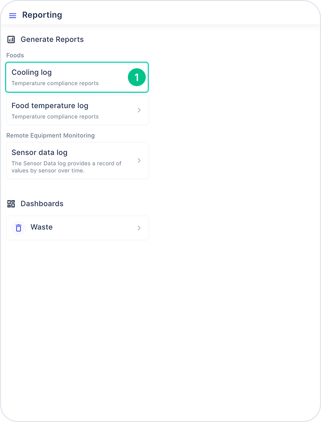Viewport: 321px width, 422px height.
Task: Click the Sensor data log description text
Action: click(66, 167)
